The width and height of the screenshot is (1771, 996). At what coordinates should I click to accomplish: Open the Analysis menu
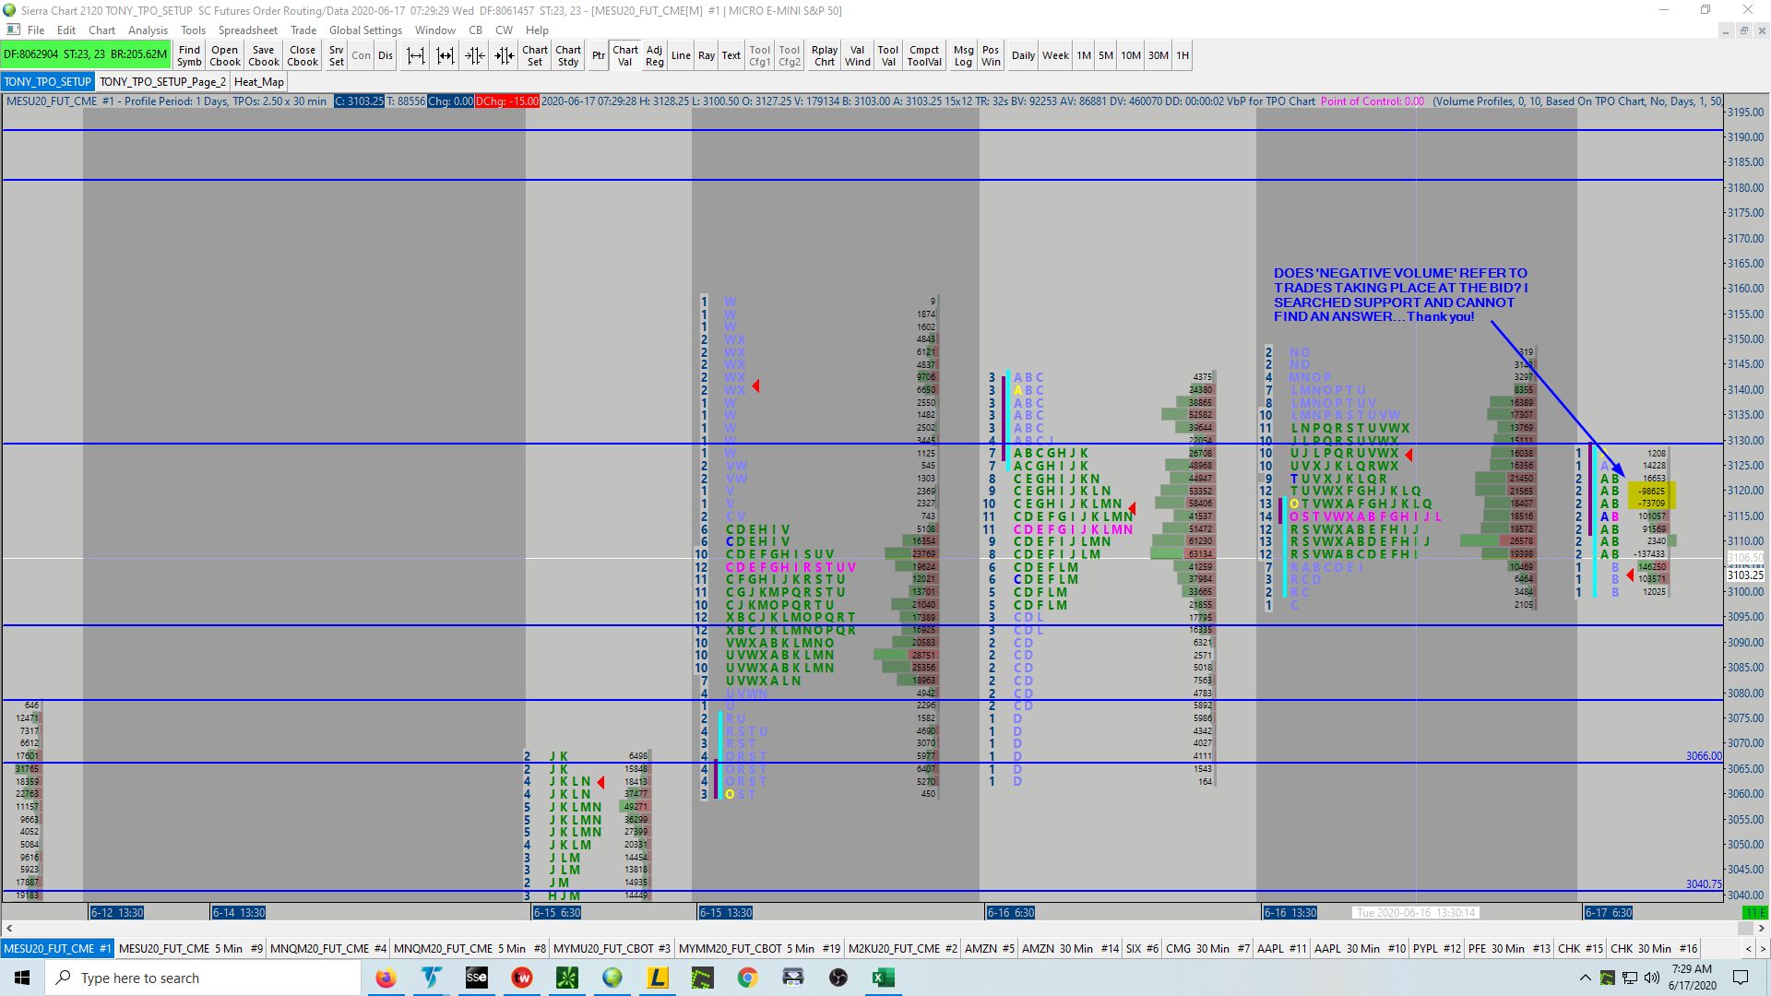[148, 30]
